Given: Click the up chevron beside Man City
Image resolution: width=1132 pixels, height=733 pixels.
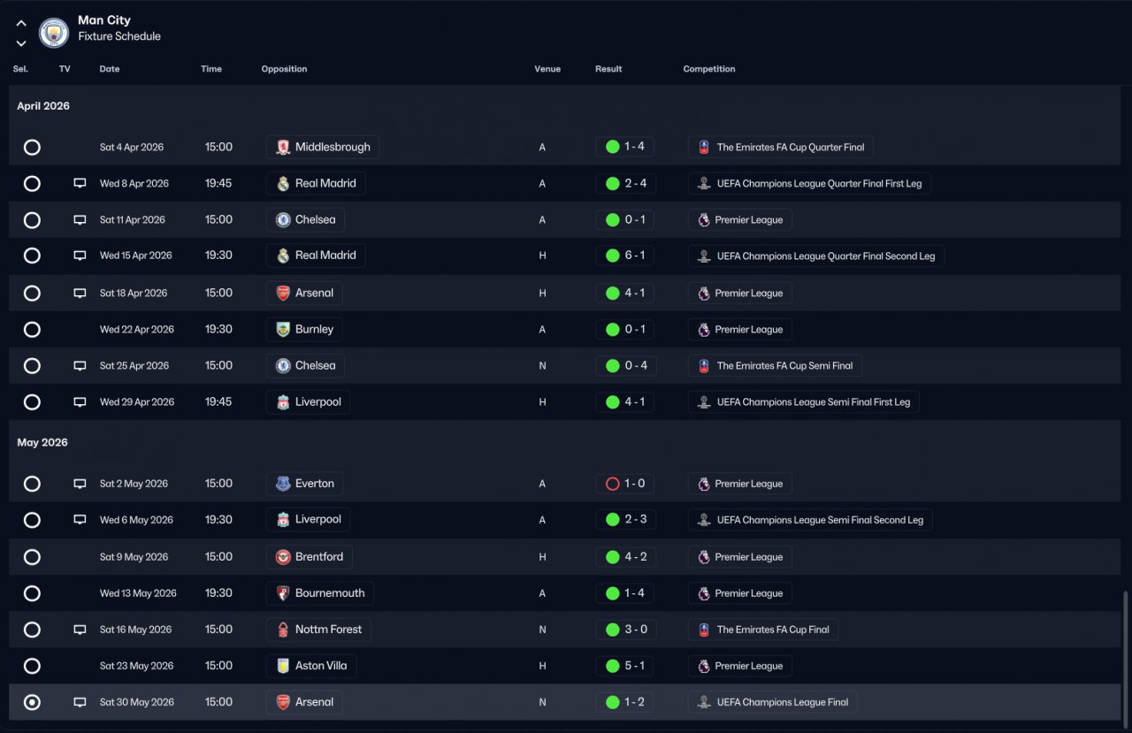Looking at the screenshot, I should point(21,24).
